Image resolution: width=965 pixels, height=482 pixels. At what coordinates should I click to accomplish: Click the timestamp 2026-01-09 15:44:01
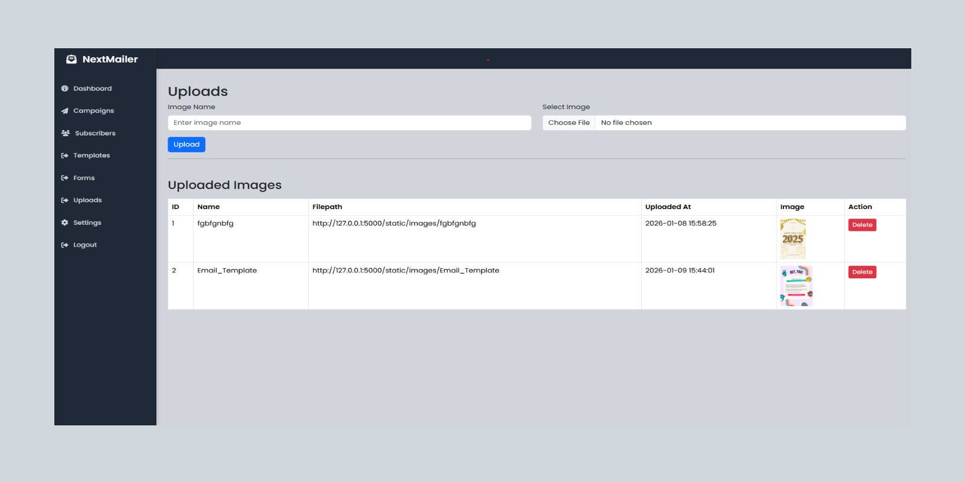[680, 271]
